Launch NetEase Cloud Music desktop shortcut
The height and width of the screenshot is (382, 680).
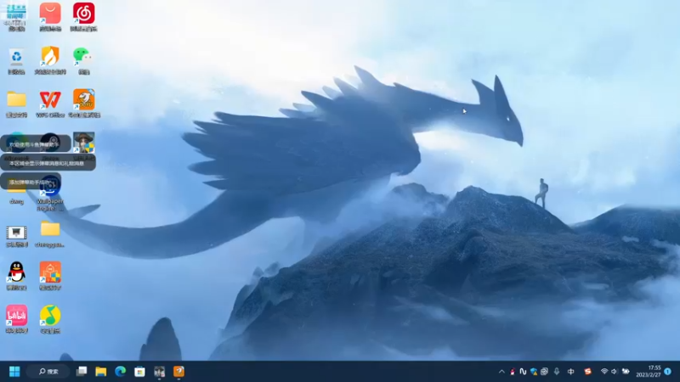click(83, 14)
